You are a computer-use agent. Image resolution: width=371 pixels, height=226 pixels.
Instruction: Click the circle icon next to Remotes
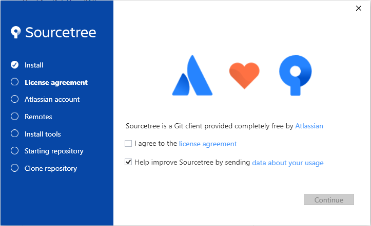[x=15, y=117]
